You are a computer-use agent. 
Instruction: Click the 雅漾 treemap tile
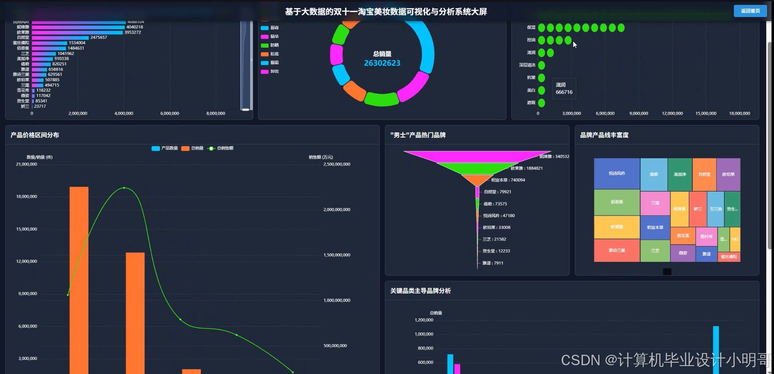click(x=706, y=254)
